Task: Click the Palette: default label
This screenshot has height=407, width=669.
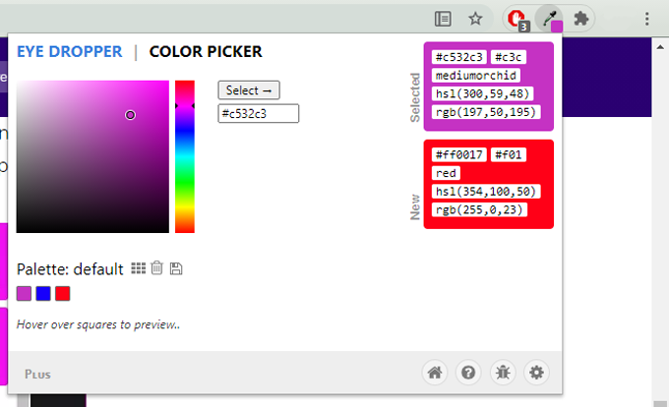Action: coord(70,269)
